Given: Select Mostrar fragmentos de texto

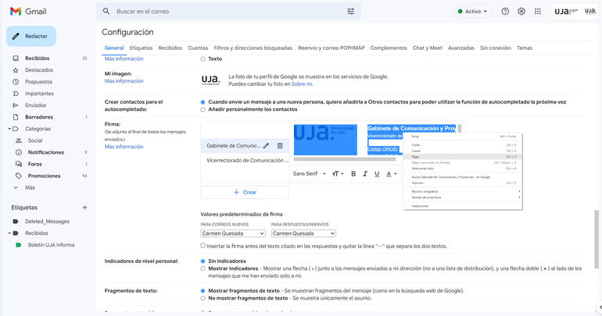Looking at the screenshot, I should [x=202, y=291].
